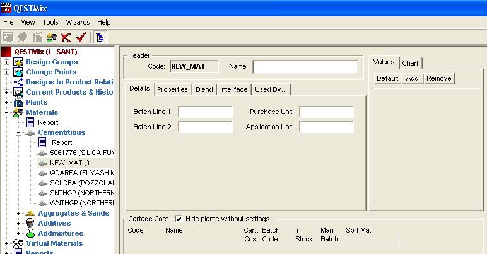Collapse the Cementitious tree node
The height and width of the screenshot is (254, 487).
point(18,132)
